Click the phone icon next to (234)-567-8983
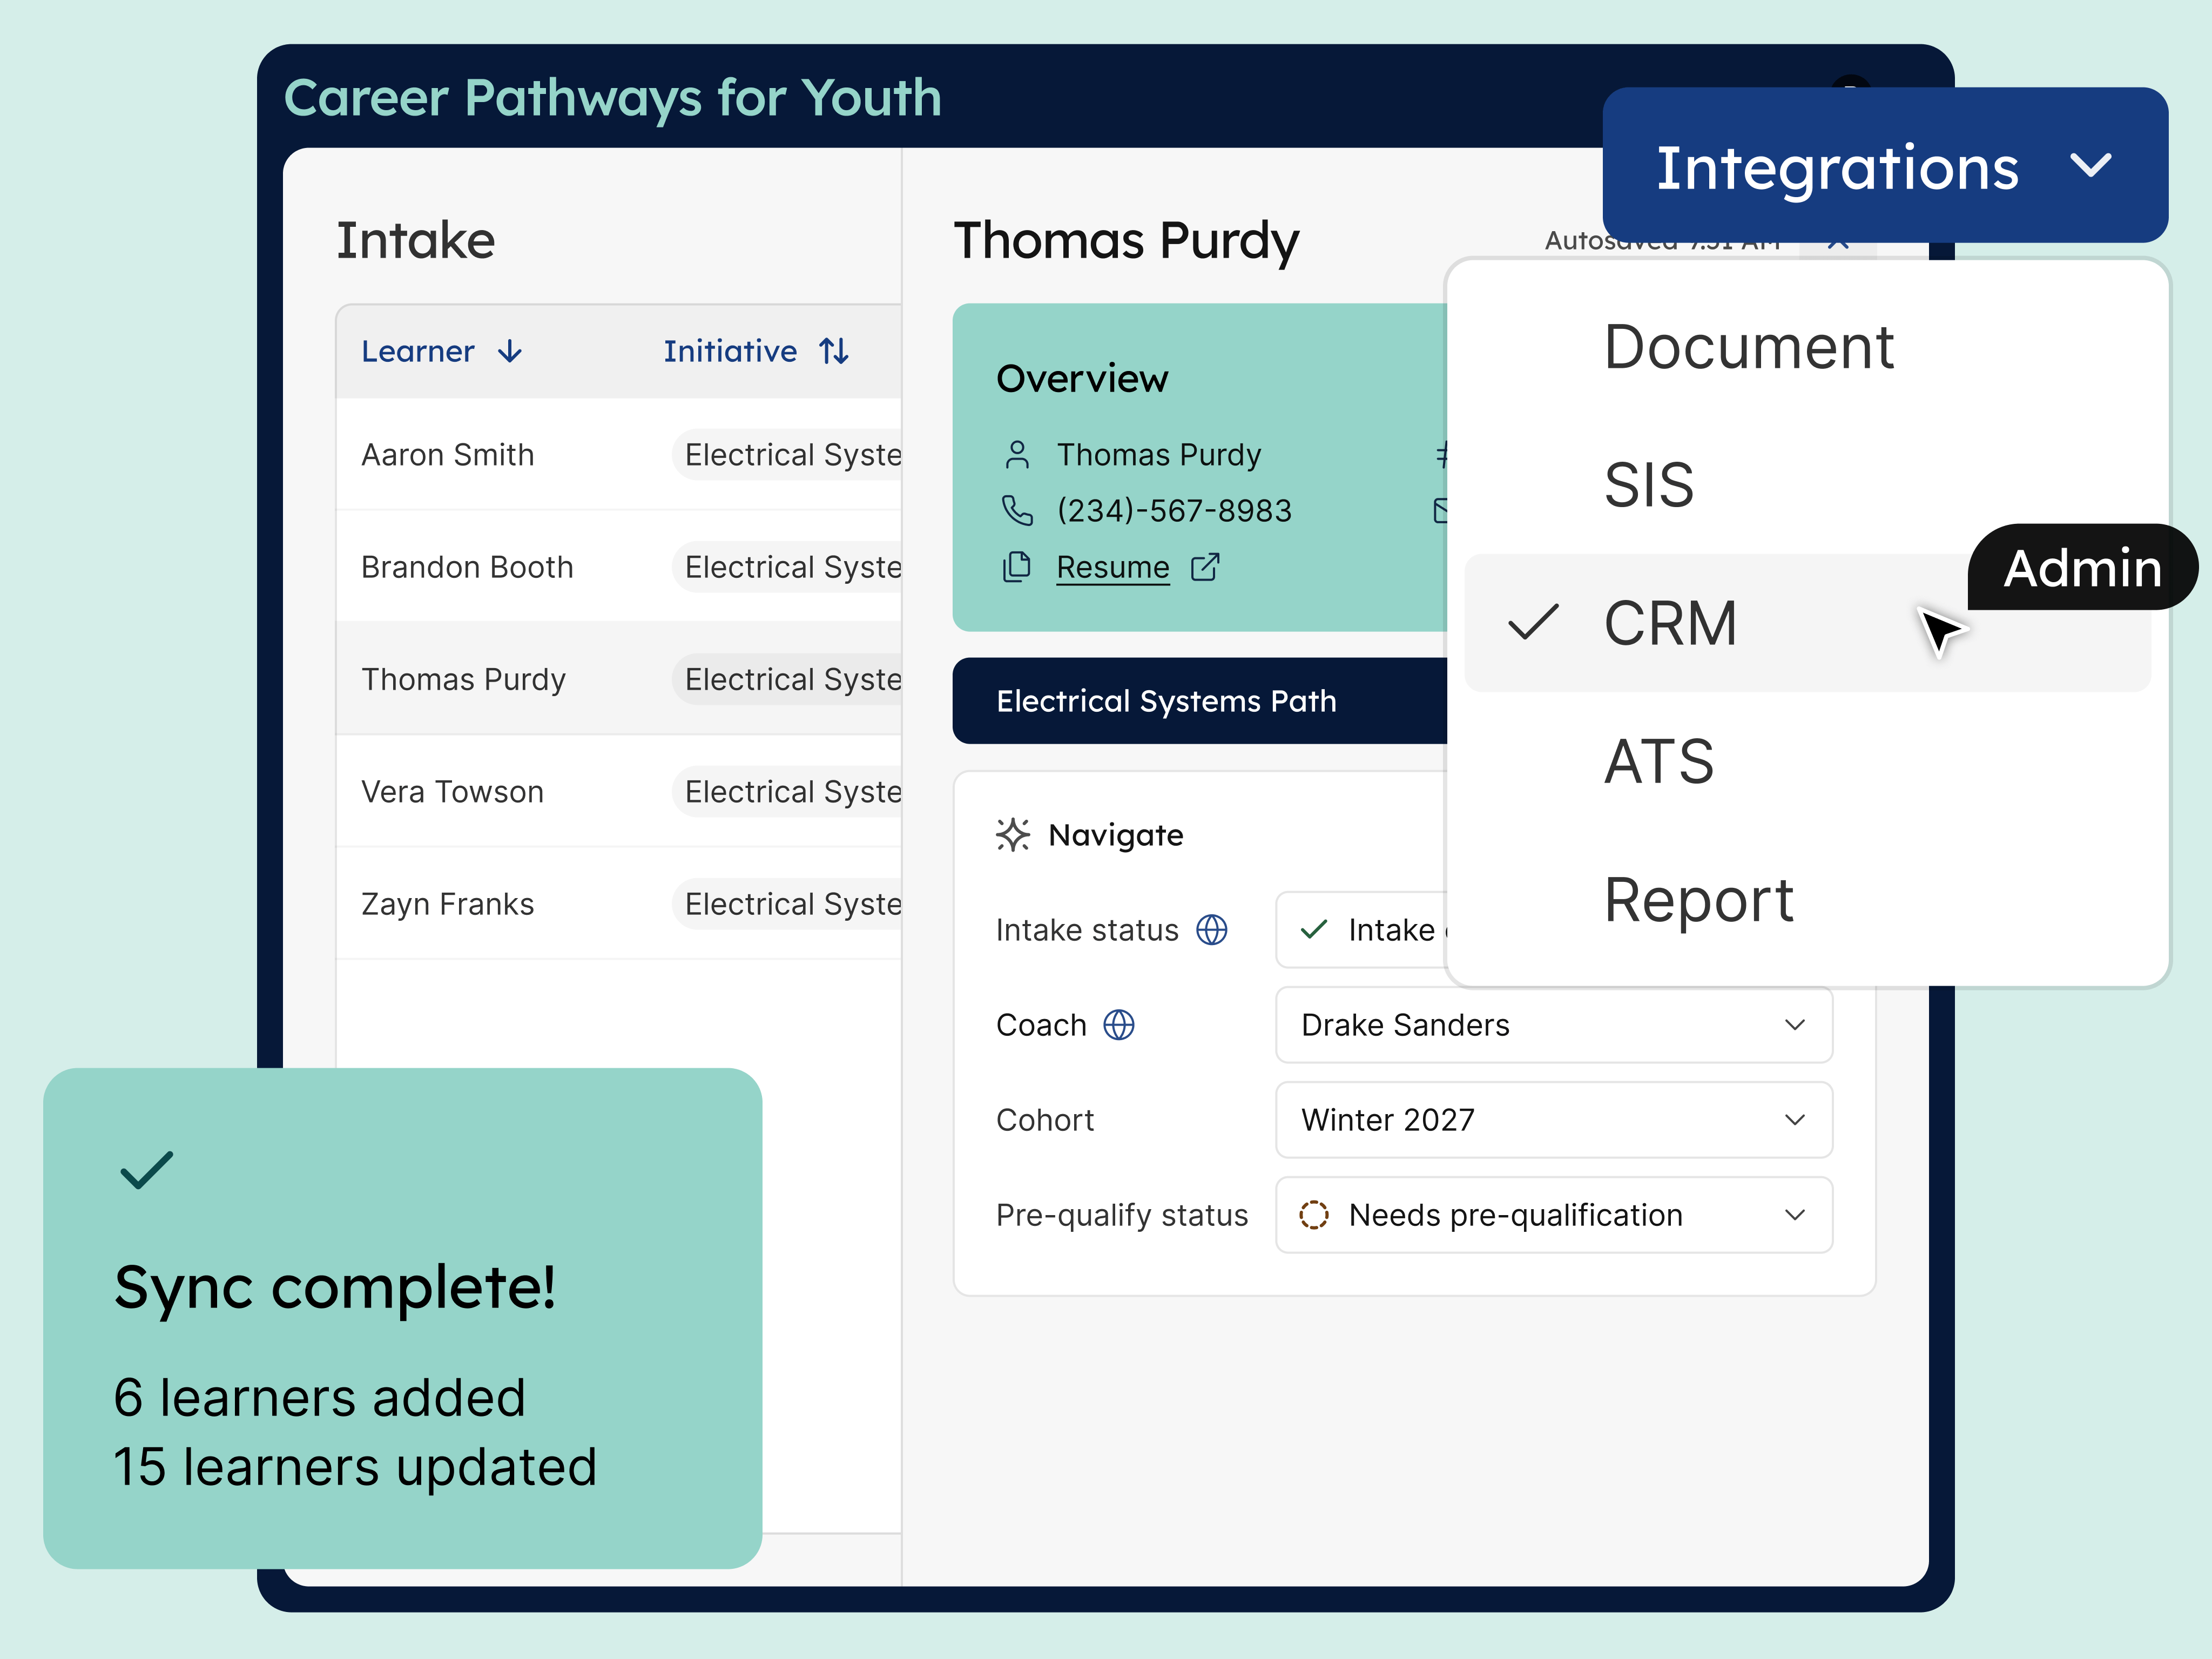2212x1659 pixels. coord(1017,510)
